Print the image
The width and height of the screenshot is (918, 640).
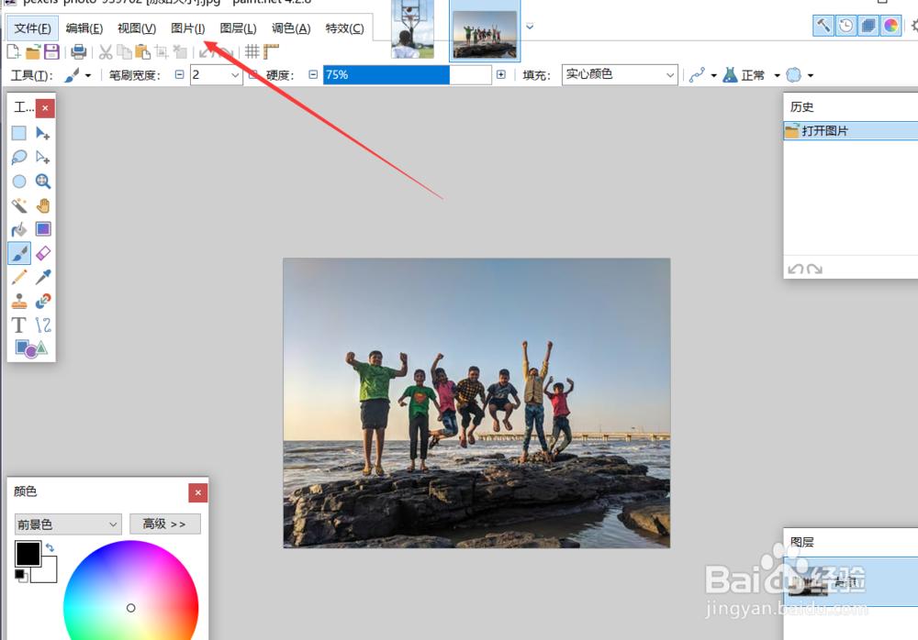[x=78, y=52]
